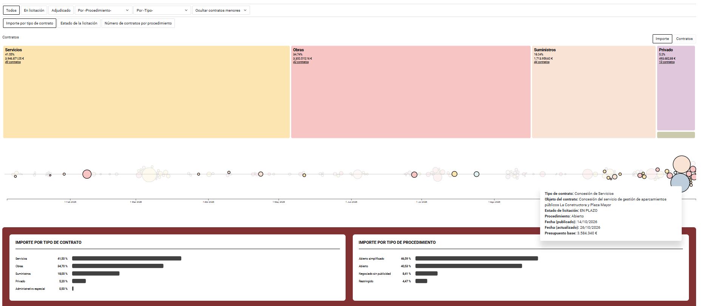Open the 13 contratos link in Privado

click(667, 62)
